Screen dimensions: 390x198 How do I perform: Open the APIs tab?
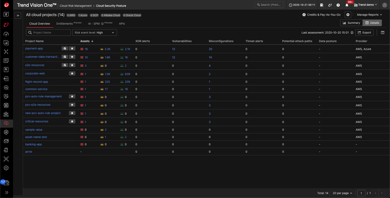[x=122, y=24]
